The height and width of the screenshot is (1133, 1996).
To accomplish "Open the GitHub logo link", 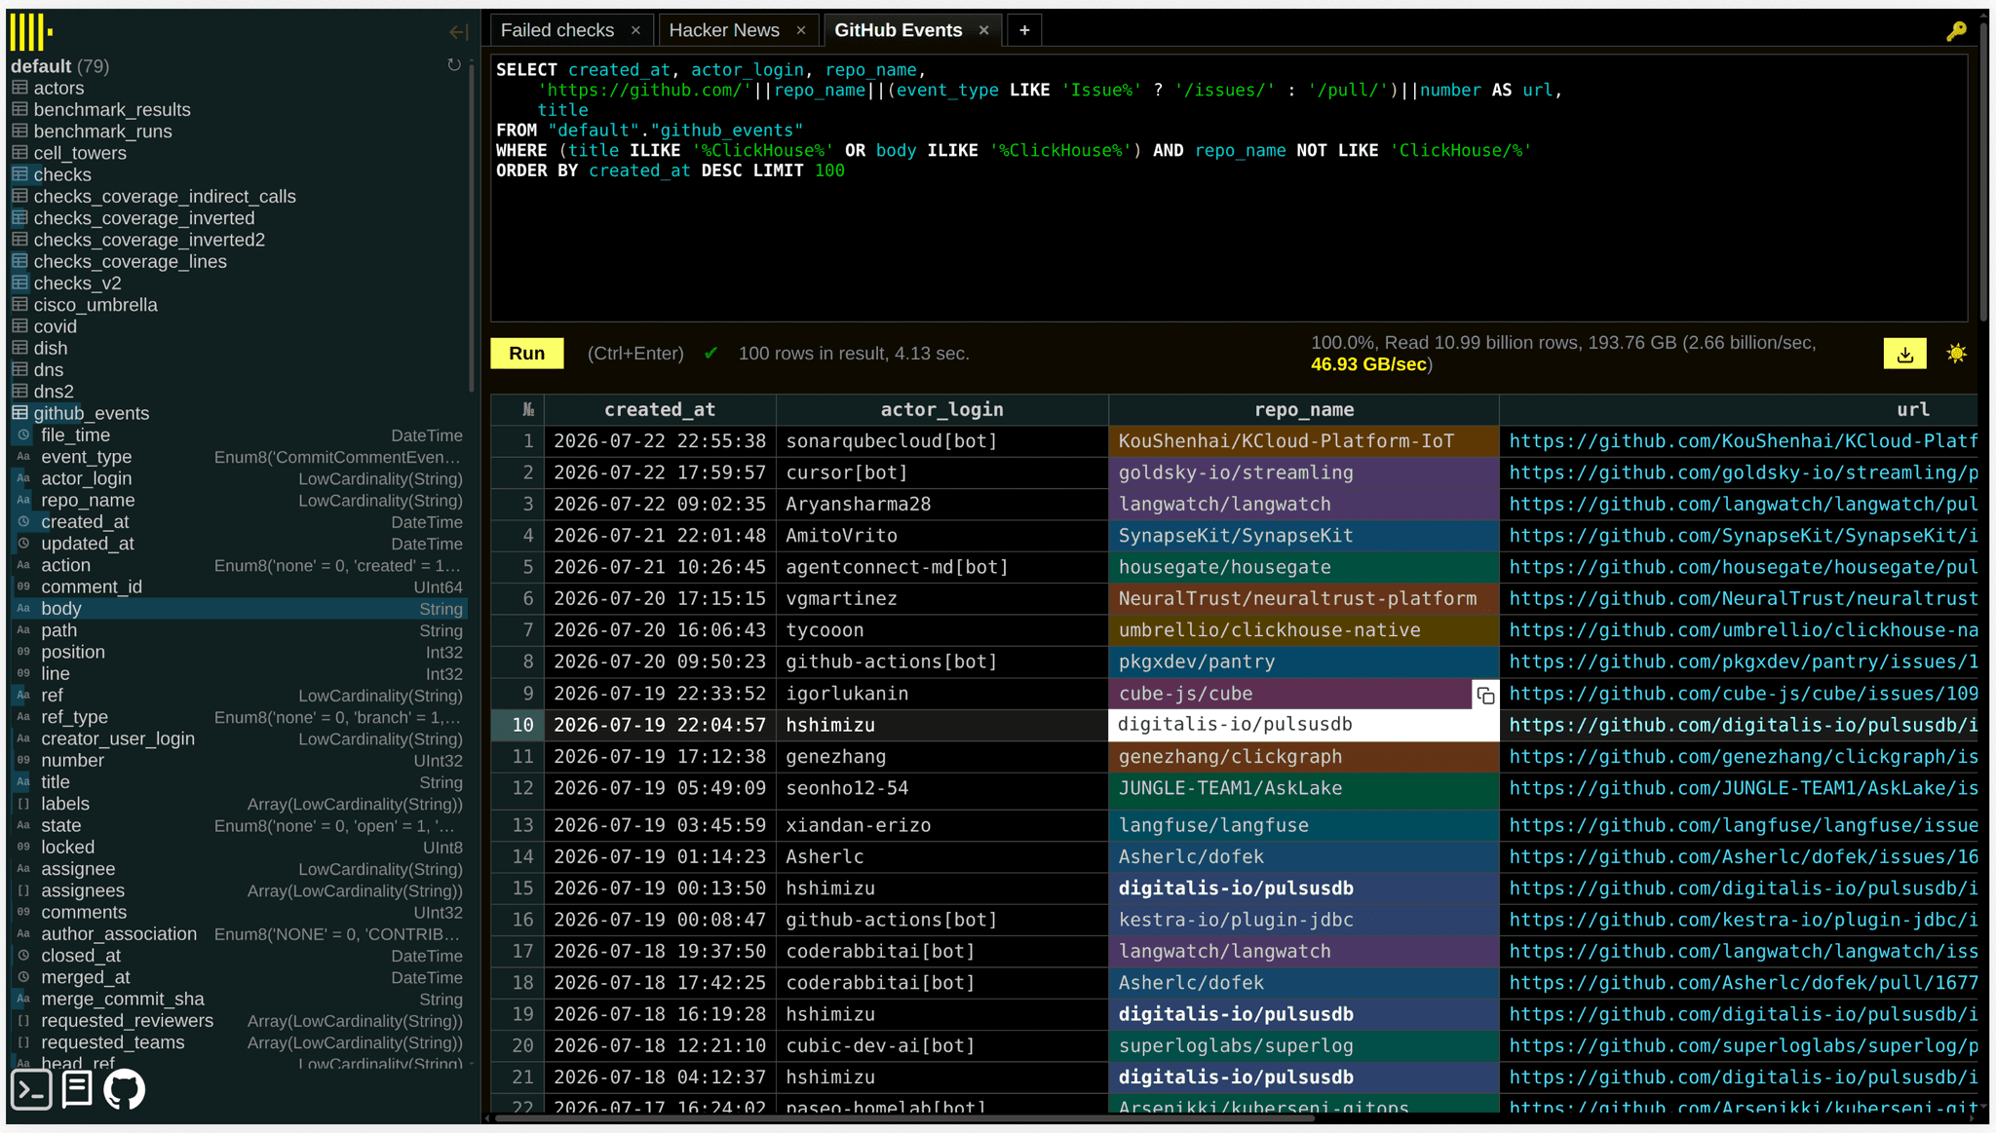I will (x=125, y=1089).
